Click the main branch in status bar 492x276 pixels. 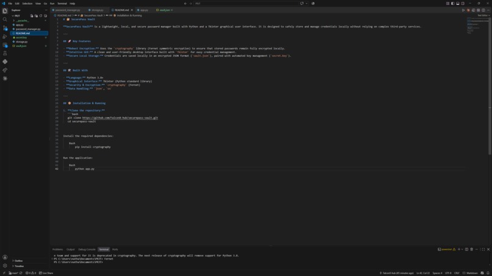click(13, 273)
